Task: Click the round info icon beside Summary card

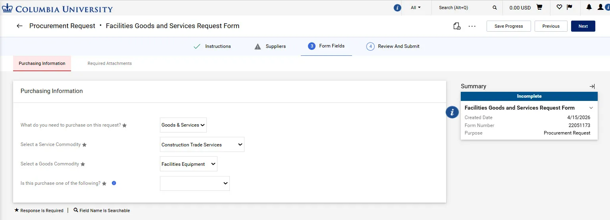Action: pyautogui.click(x=452, y=112)
